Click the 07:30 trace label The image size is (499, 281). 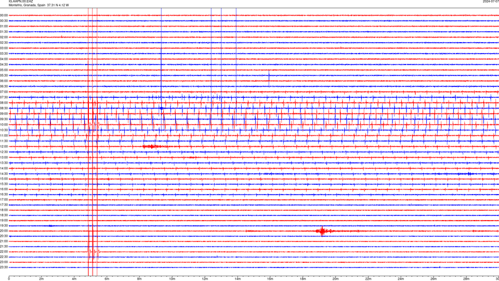4,97
